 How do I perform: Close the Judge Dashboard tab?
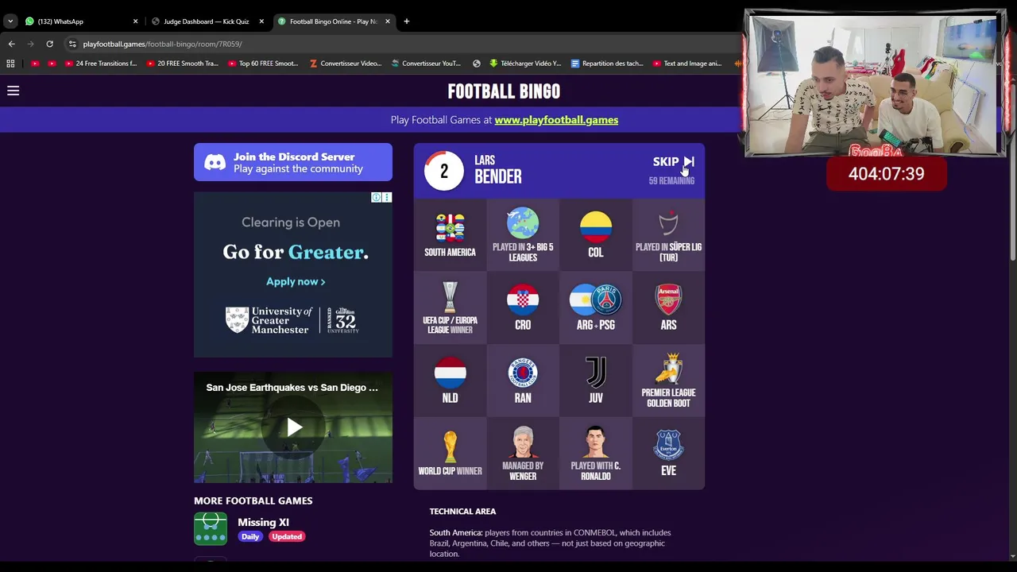[x=261, y=21]
